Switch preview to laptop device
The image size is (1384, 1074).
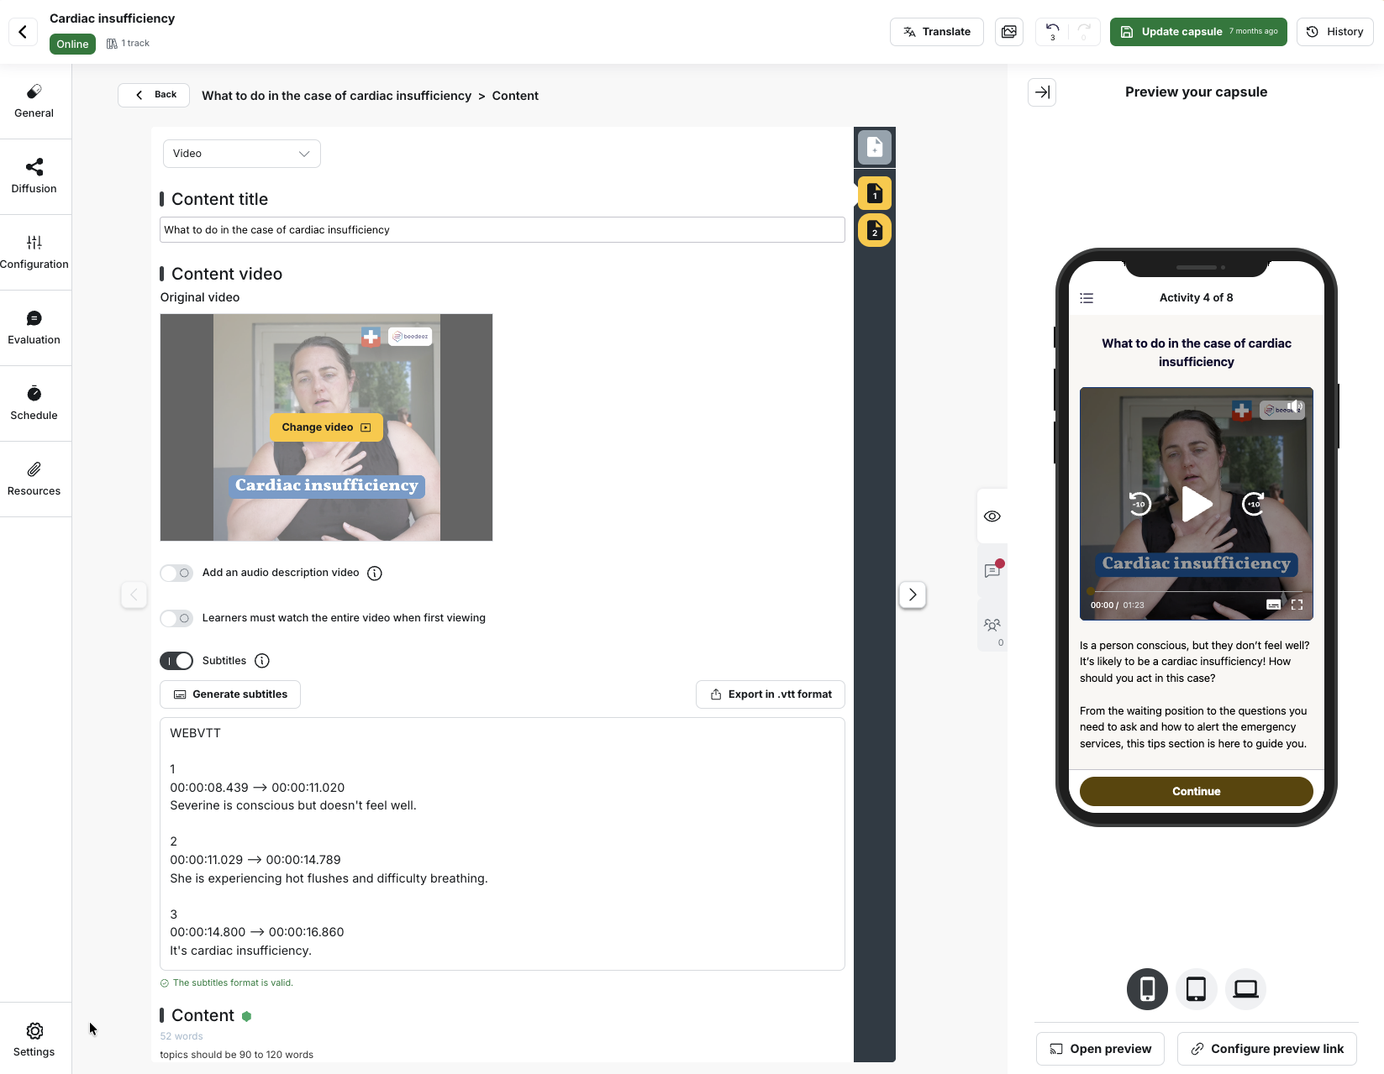coord(1245,989)
